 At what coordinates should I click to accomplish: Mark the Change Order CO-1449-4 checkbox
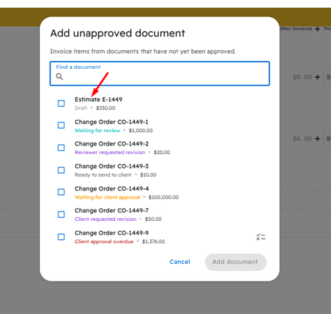61,192
